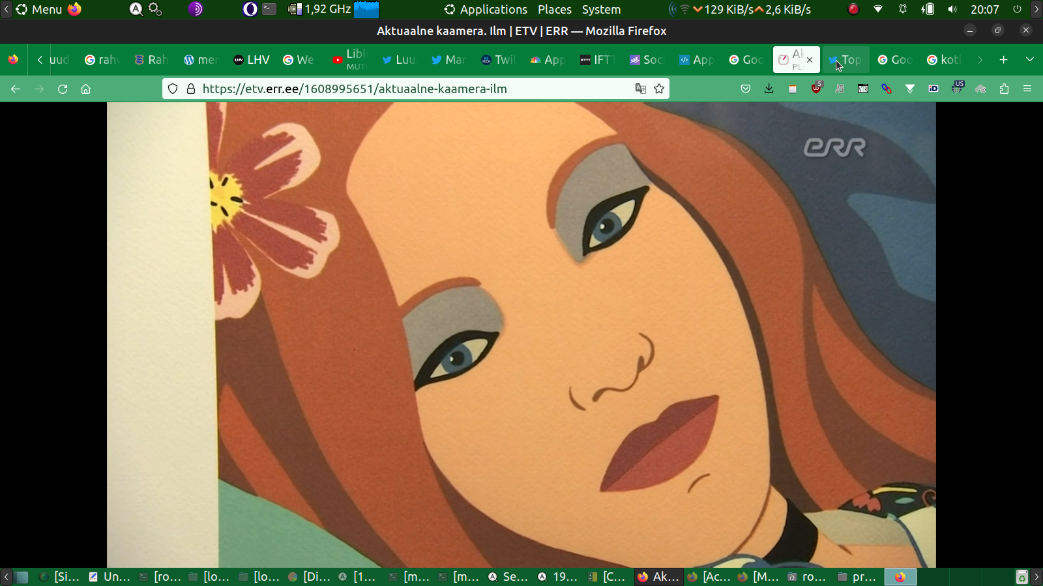The height and width of the screenshot is (586, 1043).
Task: Open the US globe VPN extension
Action: point(958,87)
